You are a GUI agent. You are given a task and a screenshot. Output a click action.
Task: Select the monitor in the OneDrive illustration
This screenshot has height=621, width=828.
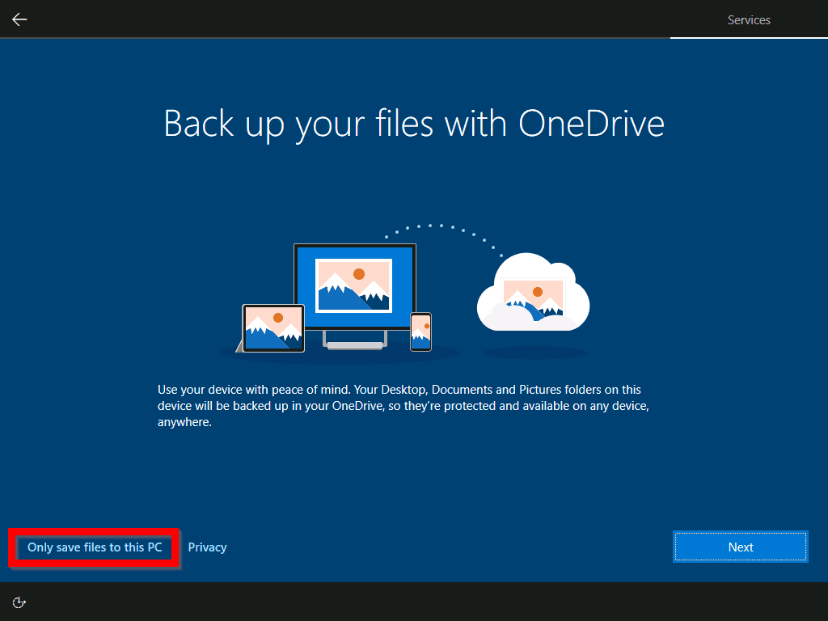[354, 287]
